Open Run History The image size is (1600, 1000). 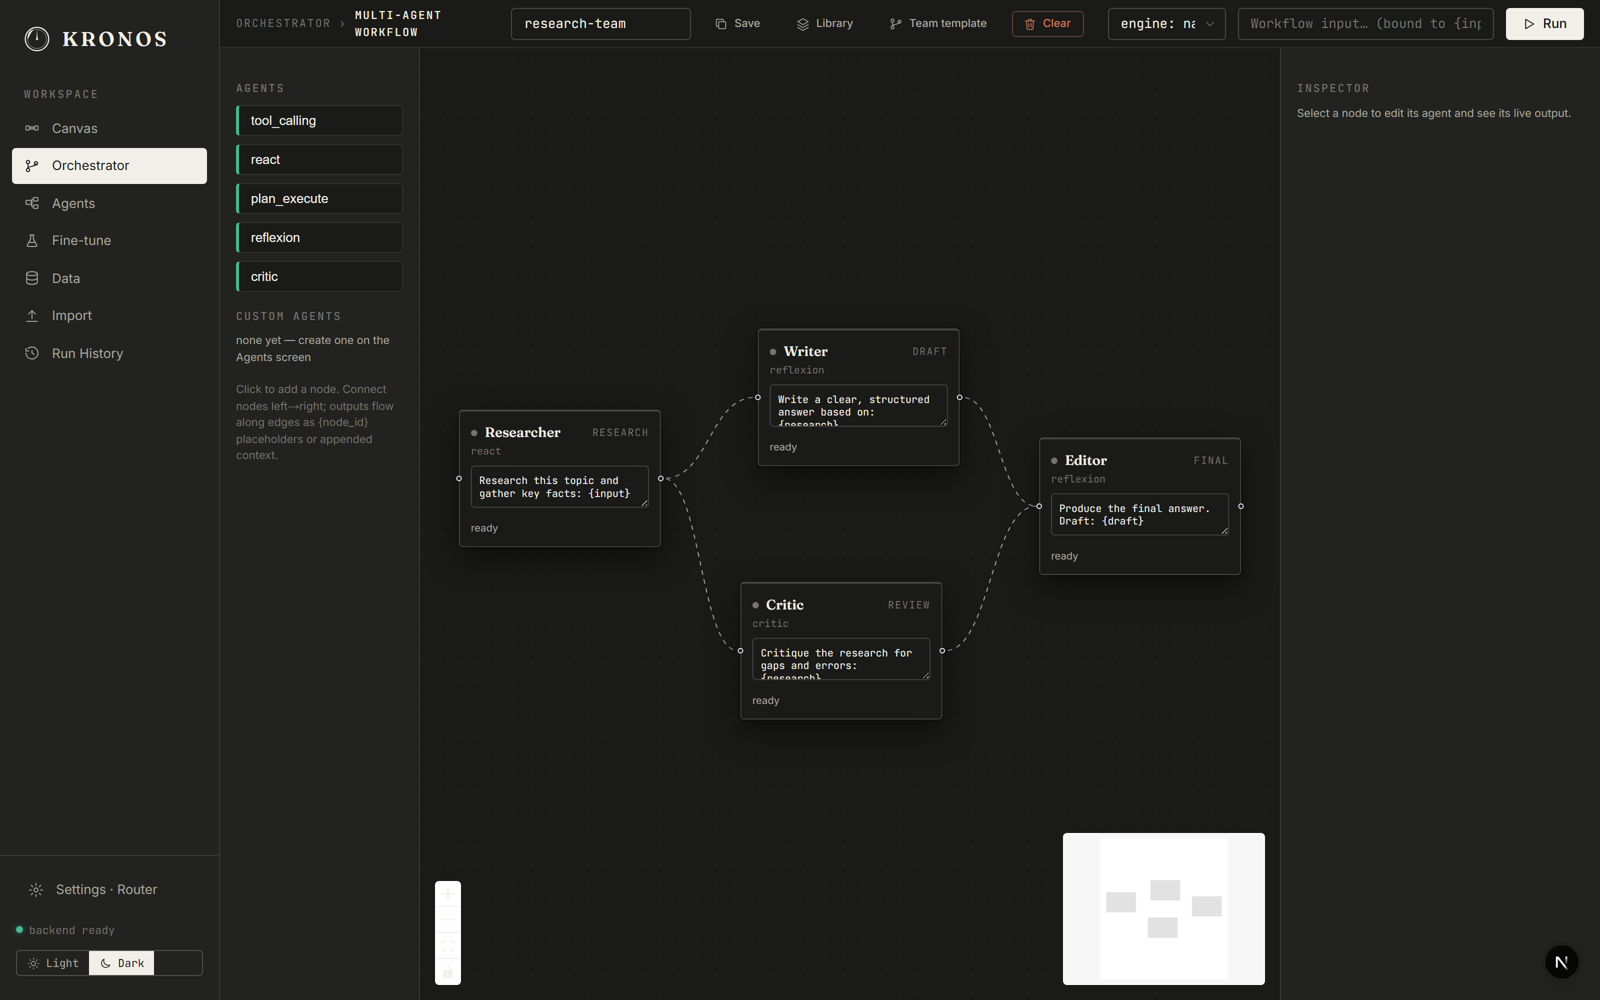pos(109,353)
